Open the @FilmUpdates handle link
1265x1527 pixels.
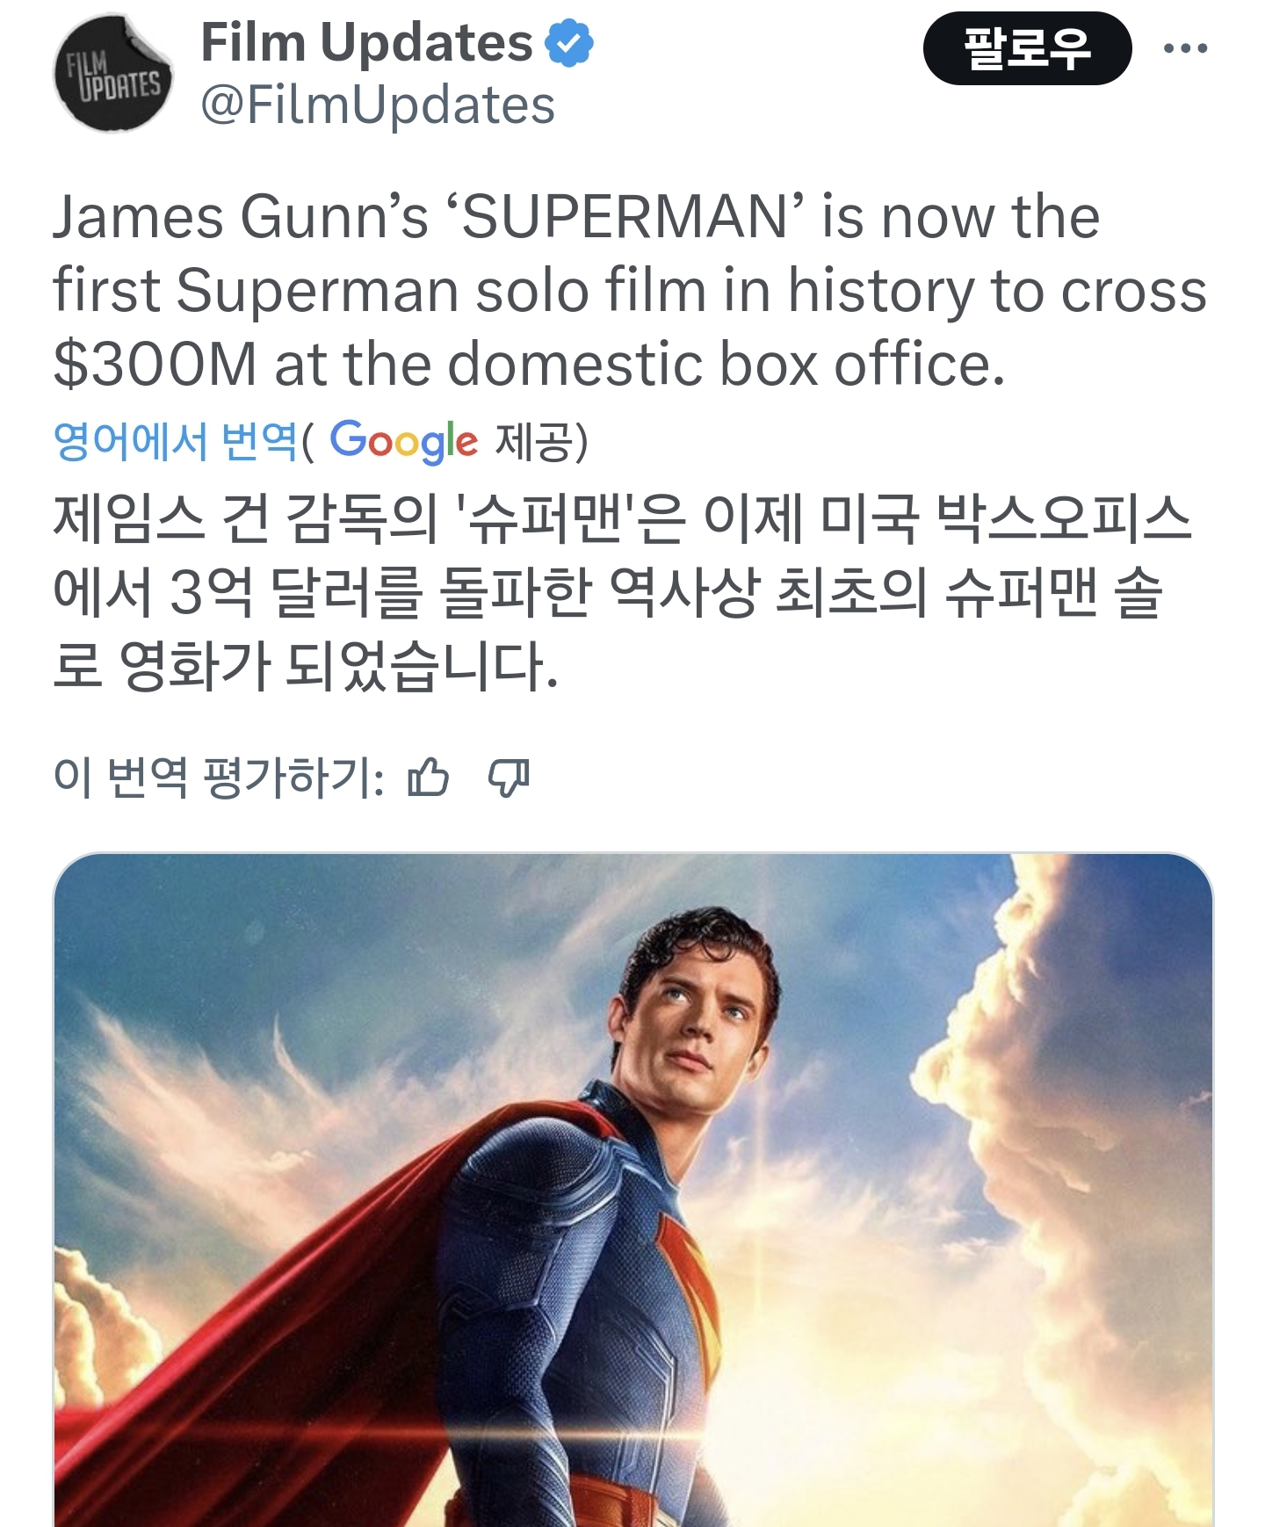[x=378, y=105]
